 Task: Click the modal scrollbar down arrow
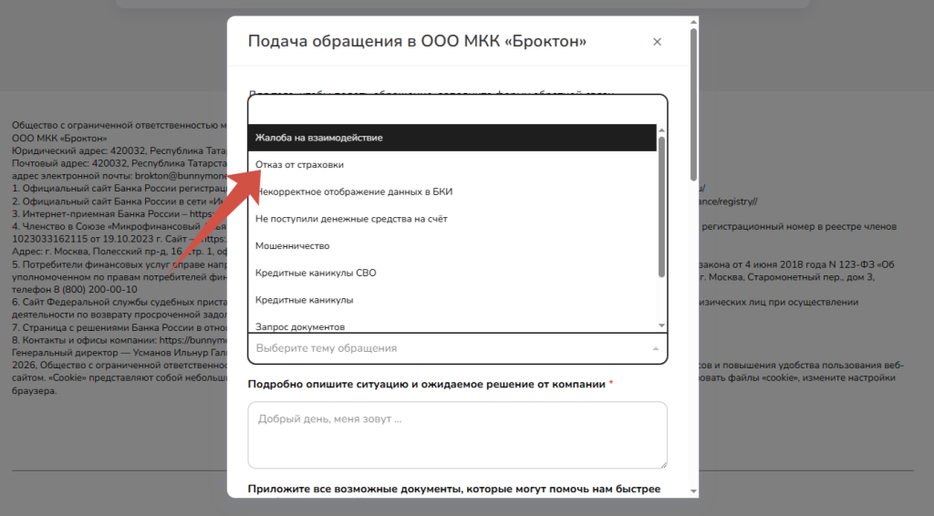pyautogui.click(x=693, y=491)
